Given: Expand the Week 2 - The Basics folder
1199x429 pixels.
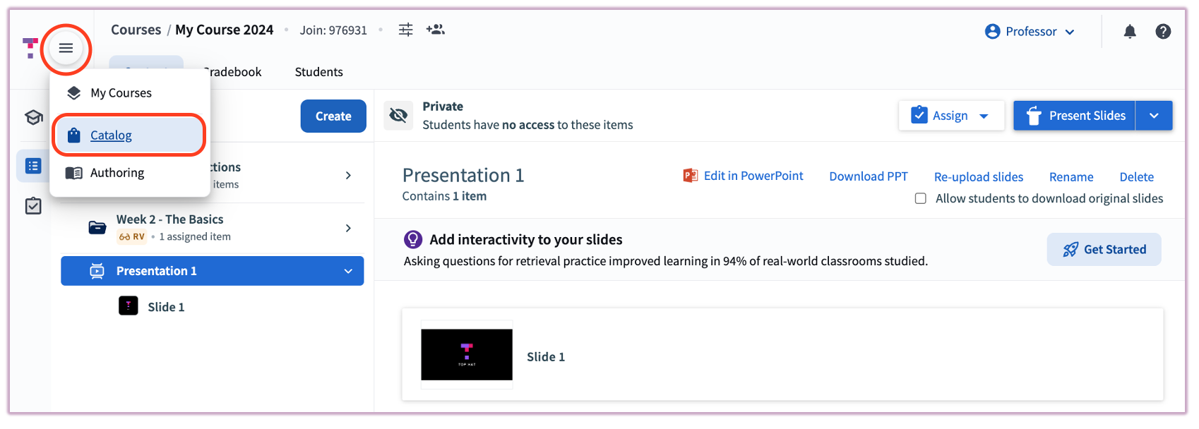Looking at the screenshot, I should tap(348, 228).
